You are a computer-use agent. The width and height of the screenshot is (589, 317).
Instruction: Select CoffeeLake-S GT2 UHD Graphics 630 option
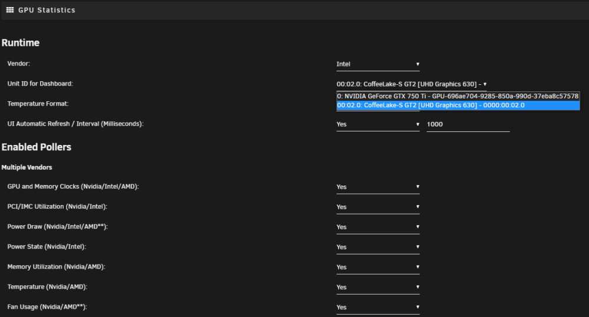coord(458,105)
